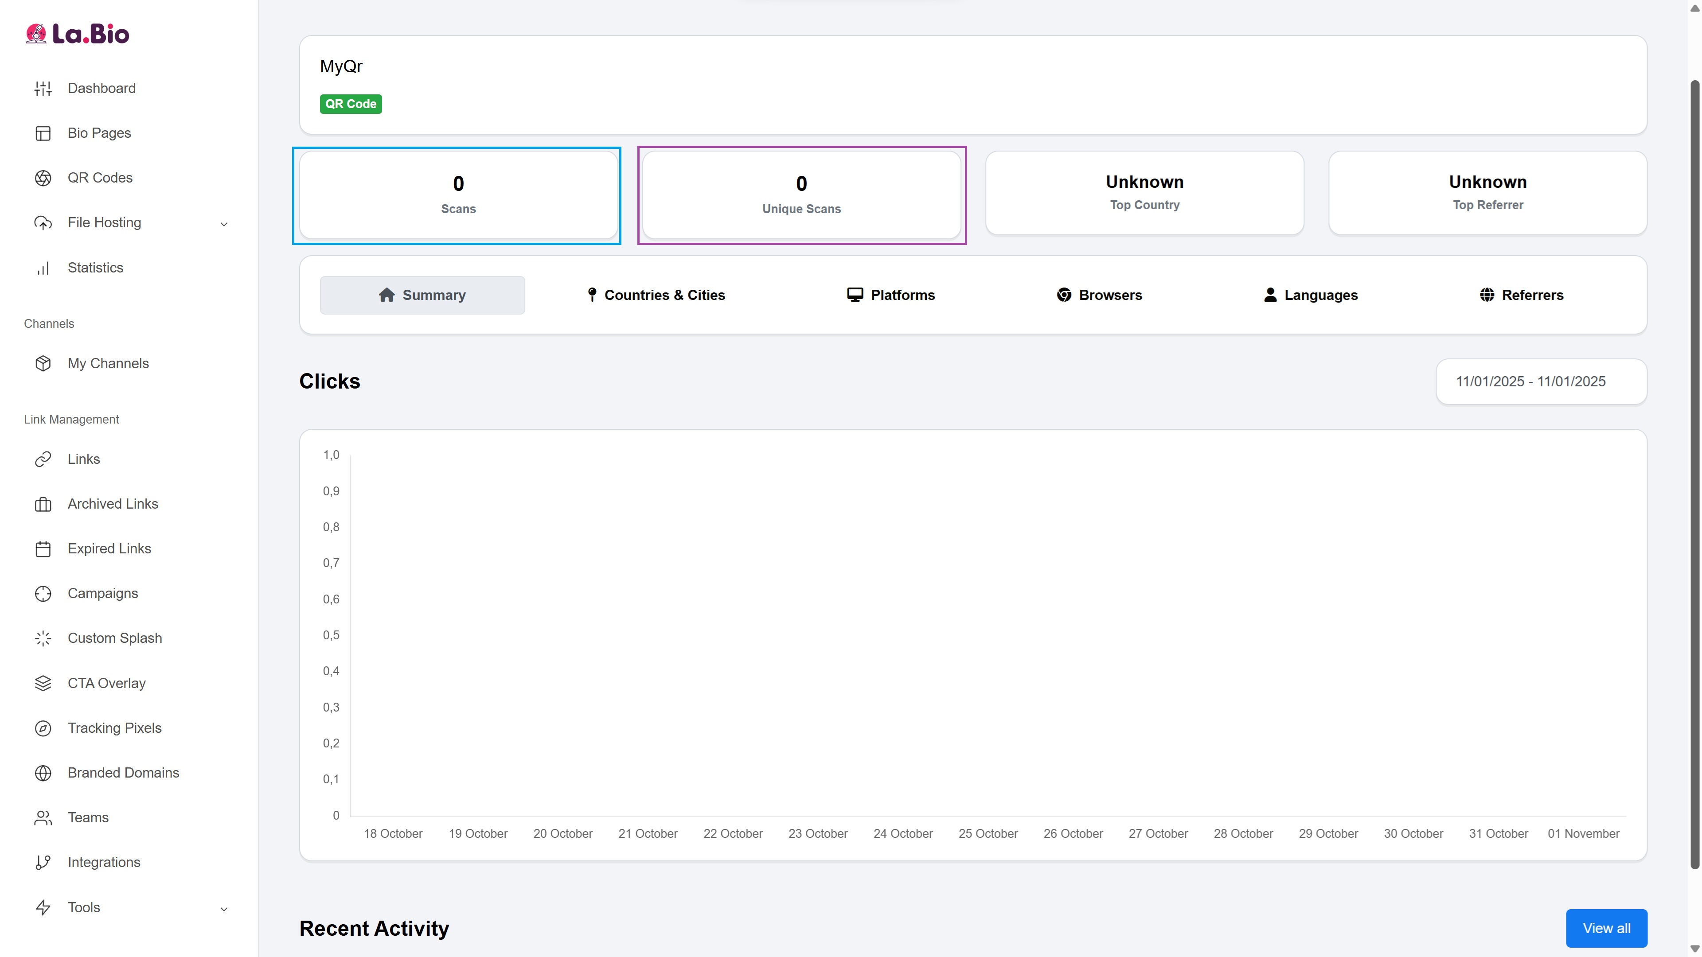Switch to Countries & Cities tab

click(656, 295)
